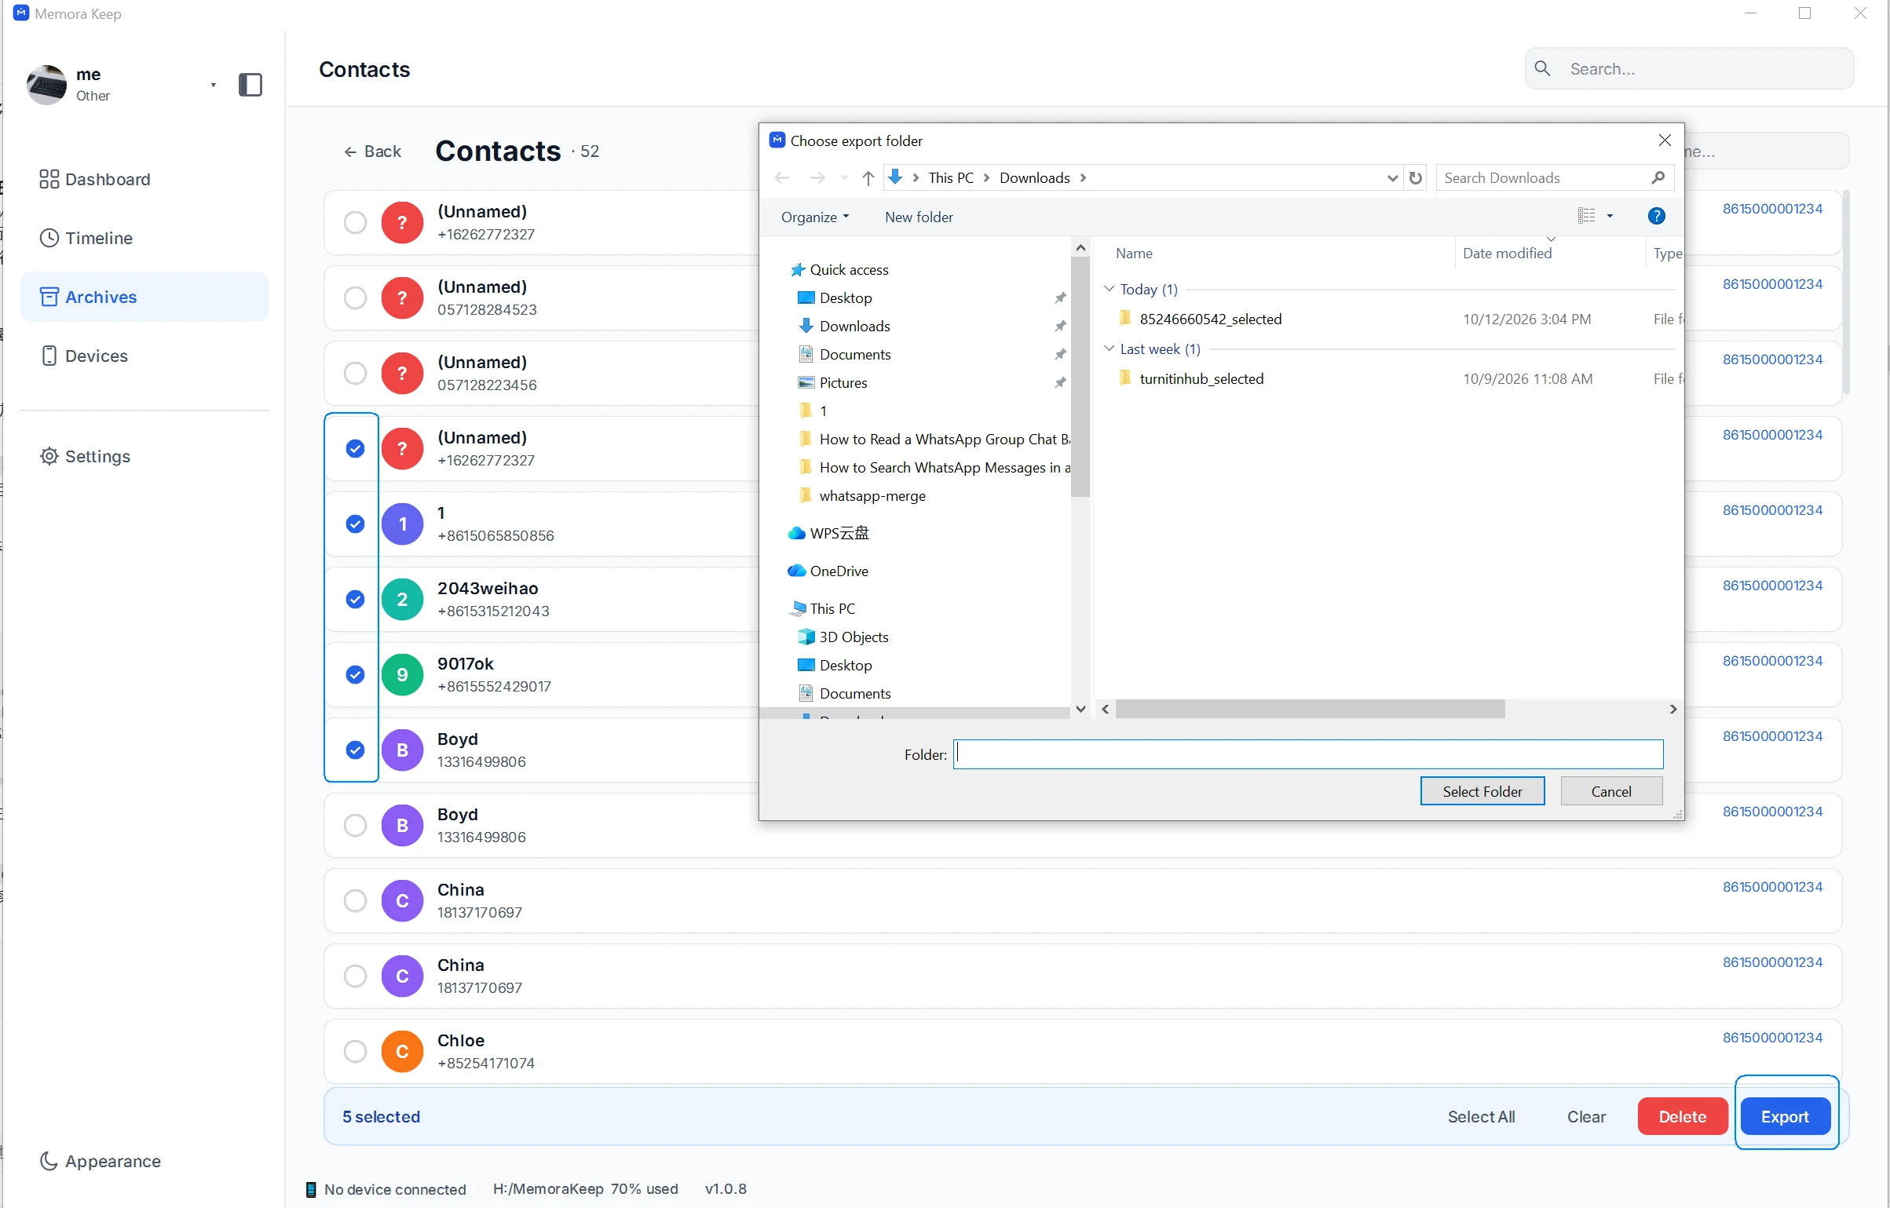The image size is (1890, 1208).
Task: Open the Timeline view
Action: point(86,238)
